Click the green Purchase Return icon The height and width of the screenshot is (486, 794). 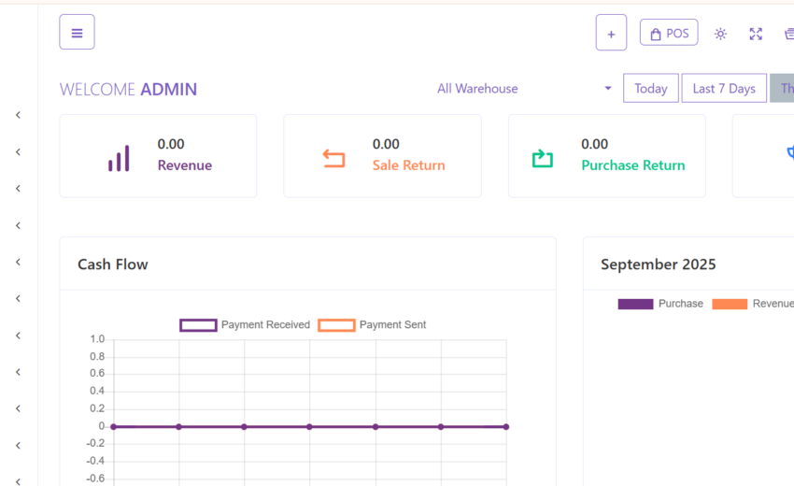tap(543, 159)
